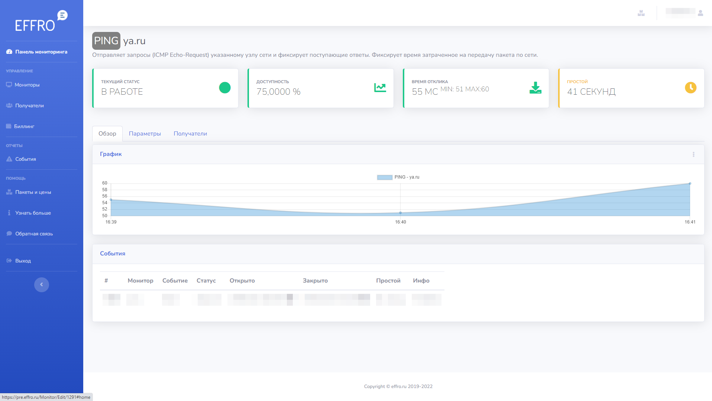Switch to the Параметры tab
Image resolution: width=712 pixels, height=401 pixels.
[x=145, y=134]
